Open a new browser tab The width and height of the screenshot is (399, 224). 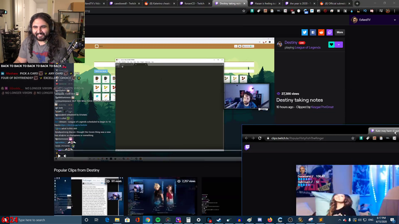[357, 4]
